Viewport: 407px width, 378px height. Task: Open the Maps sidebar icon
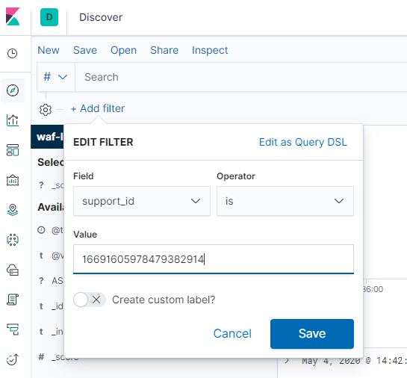13,210
